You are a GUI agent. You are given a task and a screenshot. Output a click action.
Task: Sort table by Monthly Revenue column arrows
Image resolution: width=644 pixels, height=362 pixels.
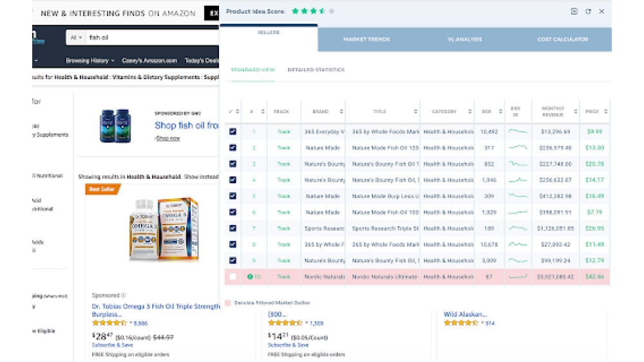(x=575, y=111)
